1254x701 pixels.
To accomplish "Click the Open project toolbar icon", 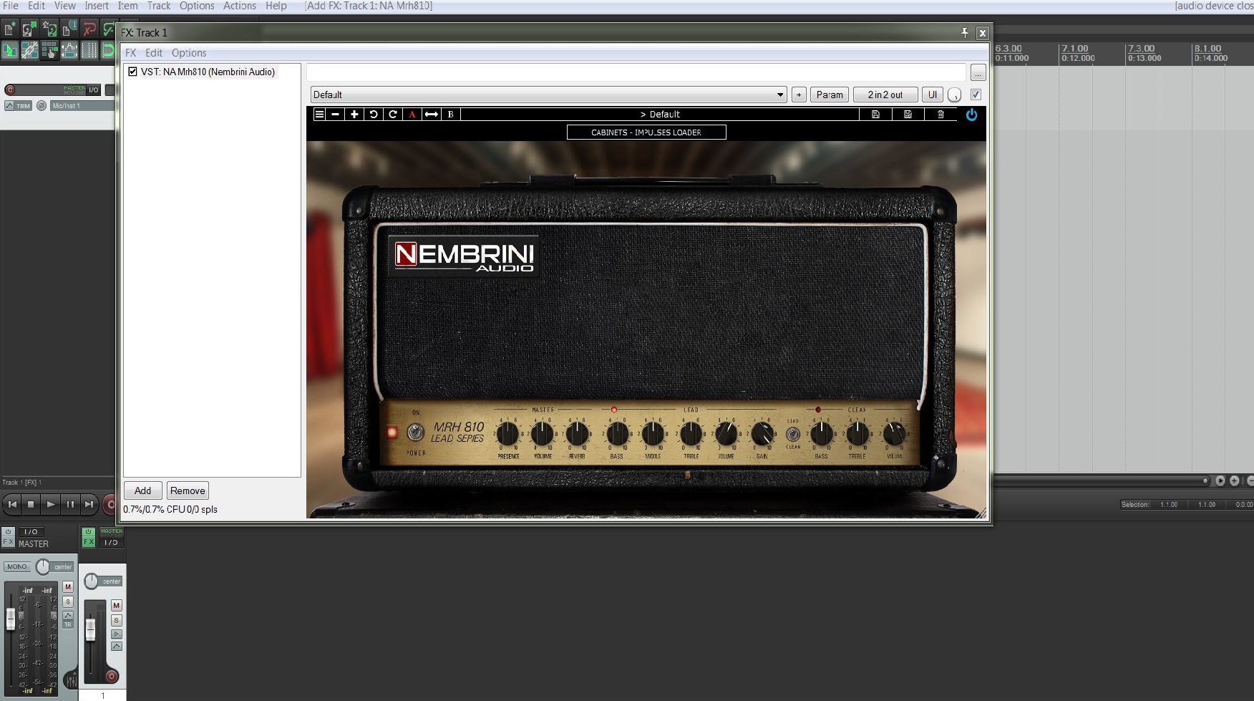I will coord(29,29).
